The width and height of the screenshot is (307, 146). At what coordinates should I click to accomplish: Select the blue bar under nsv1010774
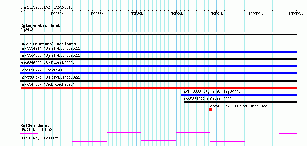159,73
